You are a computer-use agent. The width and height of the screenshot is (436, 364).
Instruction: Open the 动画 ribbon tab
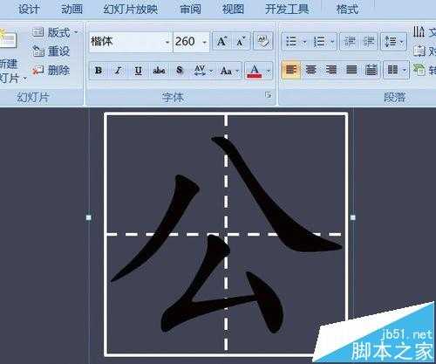(x=72, y=9)
